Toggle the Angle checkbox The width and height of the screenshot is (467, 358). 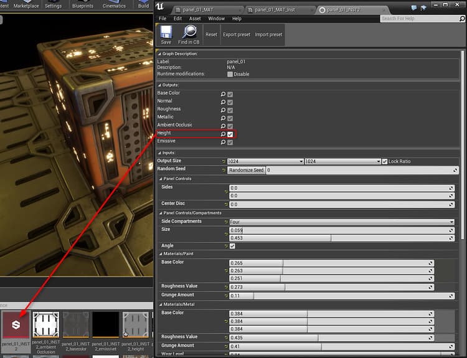point(232,246)
